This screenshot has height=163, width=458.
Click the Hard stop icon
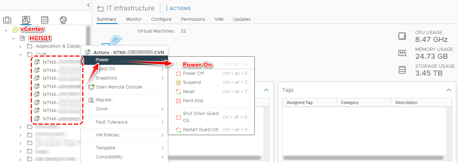(x=179, y=101)
